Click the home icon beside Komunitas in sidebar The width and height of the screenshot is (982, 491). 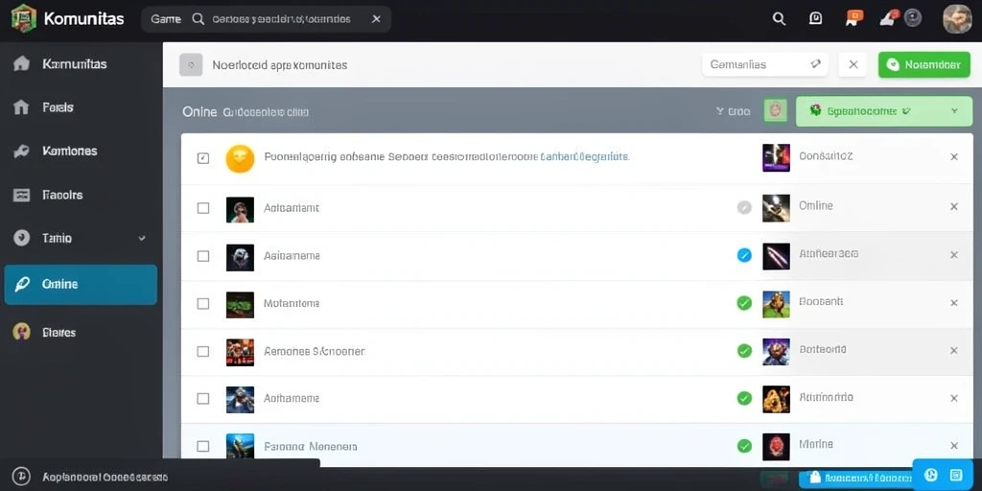click(21, 64)
